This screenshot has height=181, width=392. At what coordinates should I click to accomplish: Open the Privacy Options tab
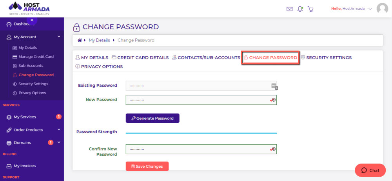(x=99, y=66)
